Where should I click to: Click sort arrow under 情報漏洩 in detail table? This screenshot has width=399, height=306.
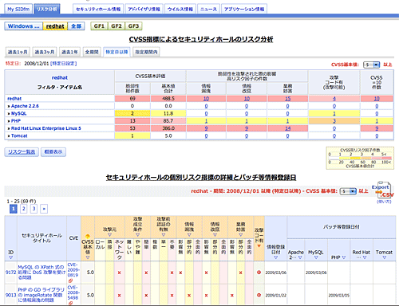(x=189, y=235)
